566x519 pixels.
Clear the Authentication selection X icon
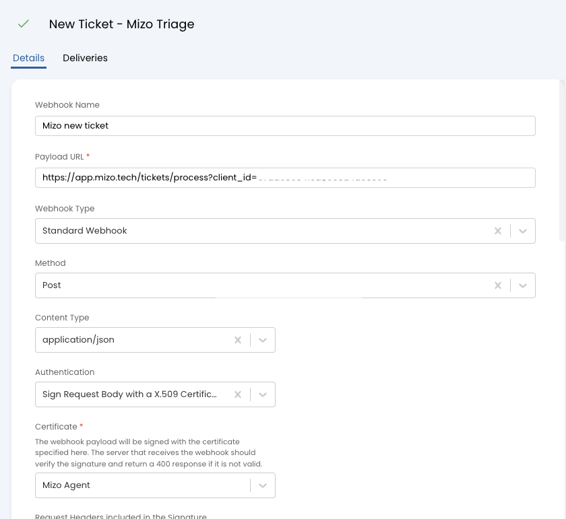[x=238, y=394]
